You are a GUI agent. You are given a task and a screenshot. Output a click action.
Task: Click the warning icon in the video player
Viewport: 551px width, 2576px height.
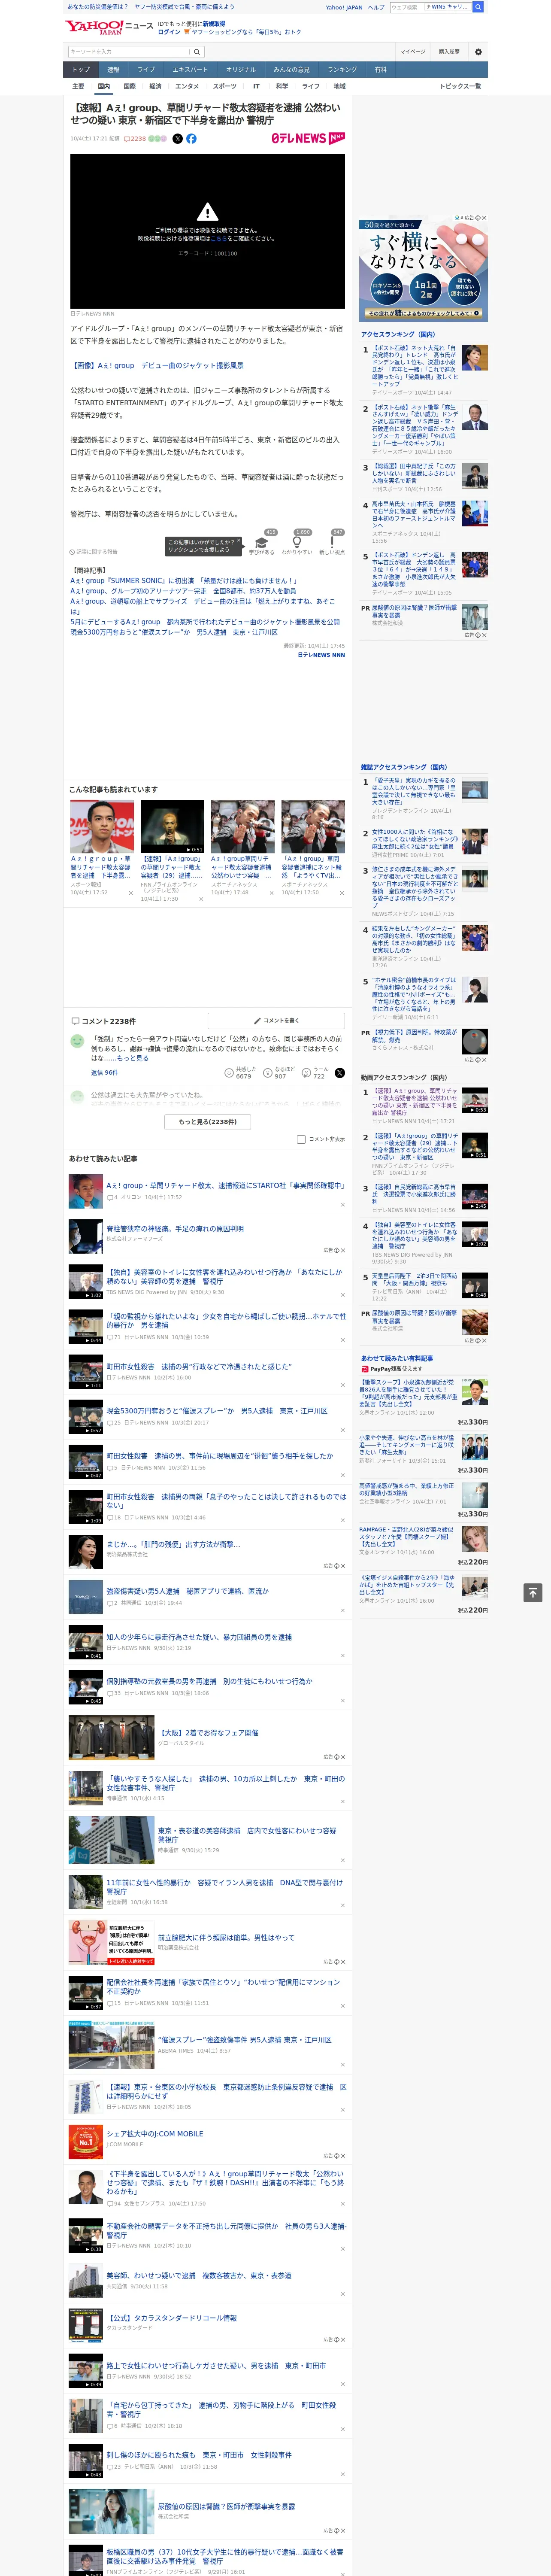[x=207, y=212]
